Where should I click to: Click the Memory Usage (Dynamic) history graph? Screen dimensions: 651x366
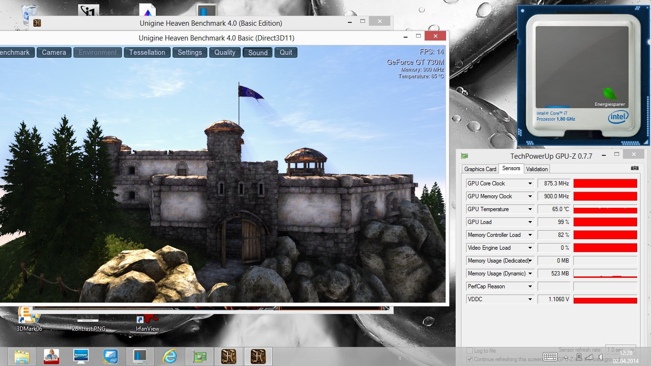coord(605,274)
